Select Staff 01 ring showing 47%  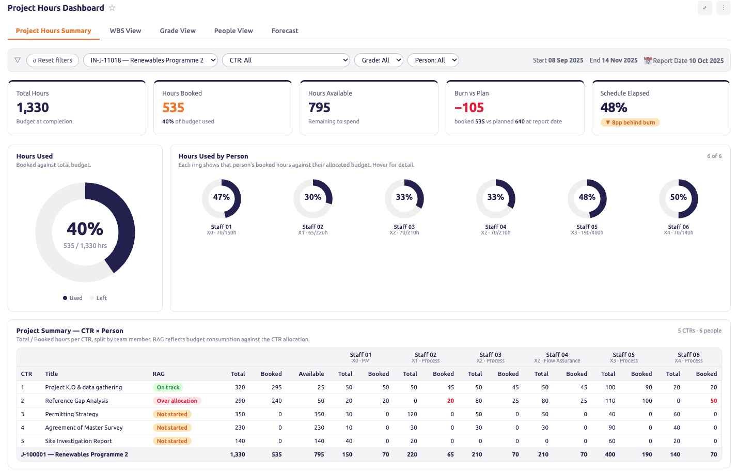click(222, 199)
